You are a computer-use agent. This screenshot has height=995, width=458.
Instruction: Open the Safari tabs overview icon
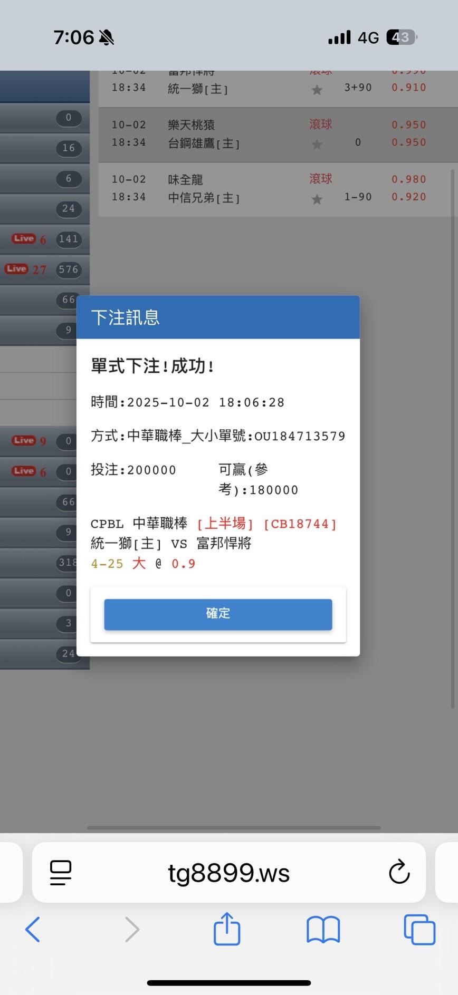[x=419, y=930]
